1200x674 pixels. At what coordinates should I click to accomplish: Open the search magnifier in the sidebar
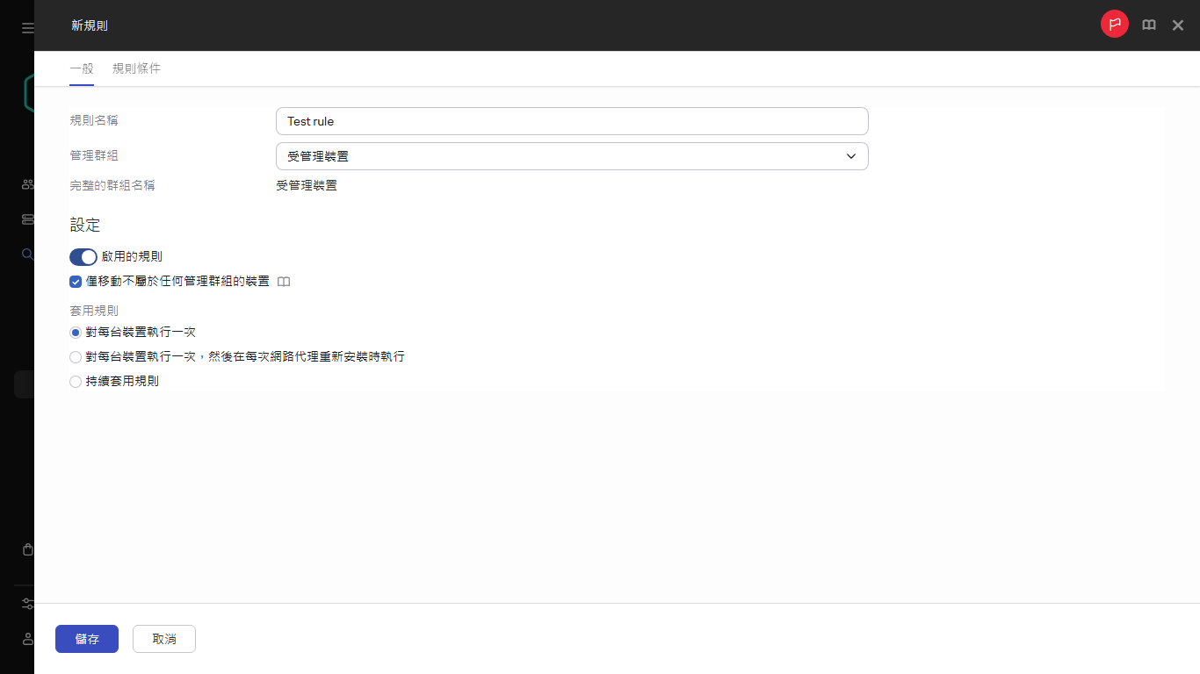25,255
